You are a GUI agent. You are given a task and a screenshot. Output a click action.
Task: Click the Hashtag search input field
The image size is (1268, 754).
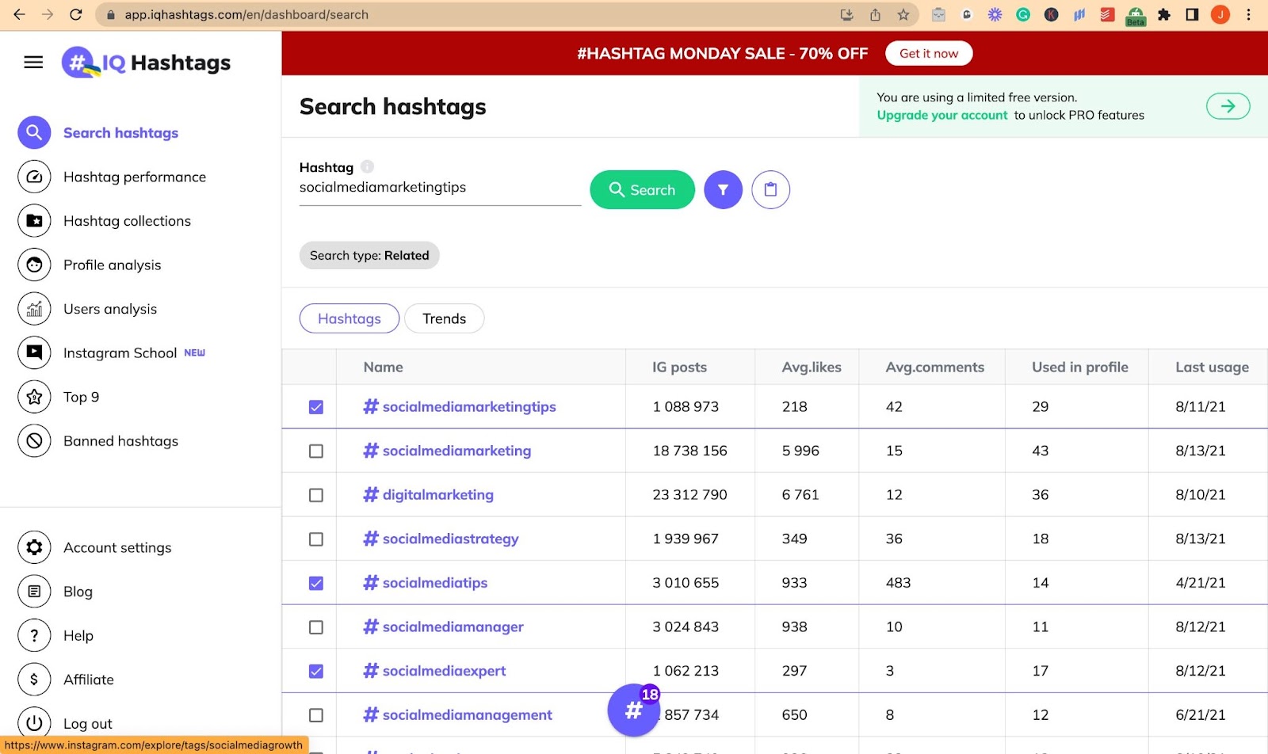(x=440, y=188)
